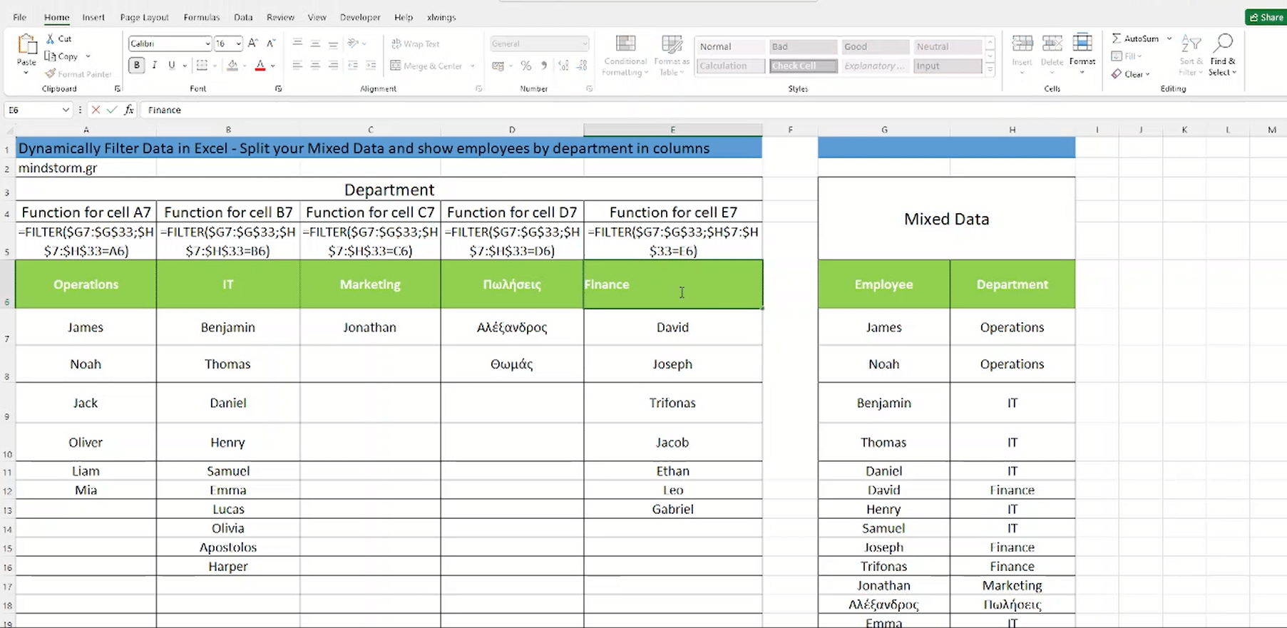The width and height of the screenshot is (1287, 628).
Task: Expand the Name Box dropdown arrow
Action: pos(66,110)
